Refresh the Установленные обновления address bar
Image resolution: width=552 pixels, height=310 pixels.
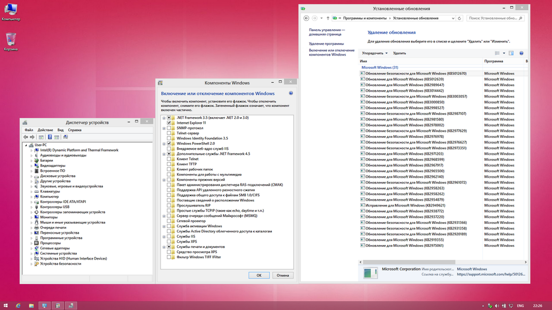460,18
